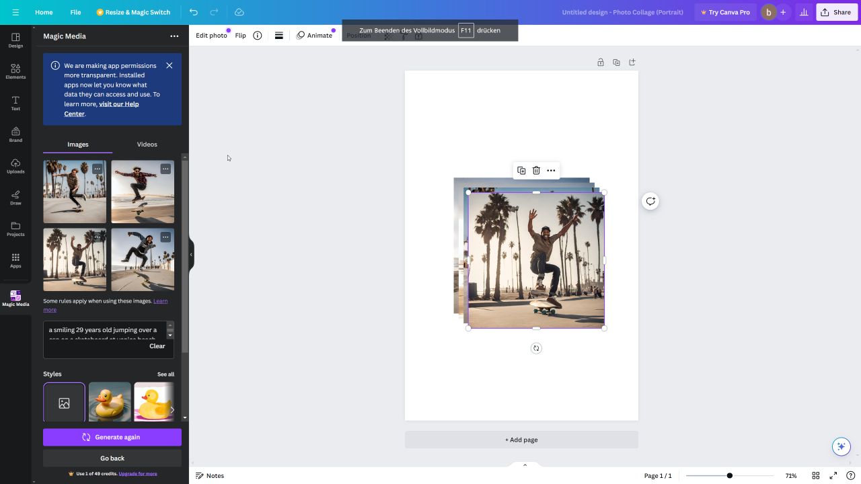Open the Text sidebar panel
The image size is (861, 484).
pyautogui.click(x=15, y=104)
